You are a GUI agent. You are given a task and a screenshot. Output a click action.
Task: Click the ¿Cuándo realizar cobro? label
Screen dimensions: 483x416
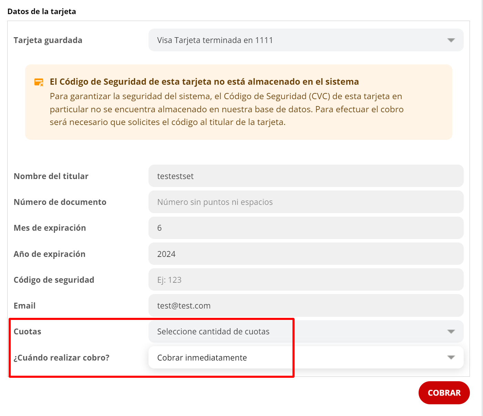(x=61, y=358)
